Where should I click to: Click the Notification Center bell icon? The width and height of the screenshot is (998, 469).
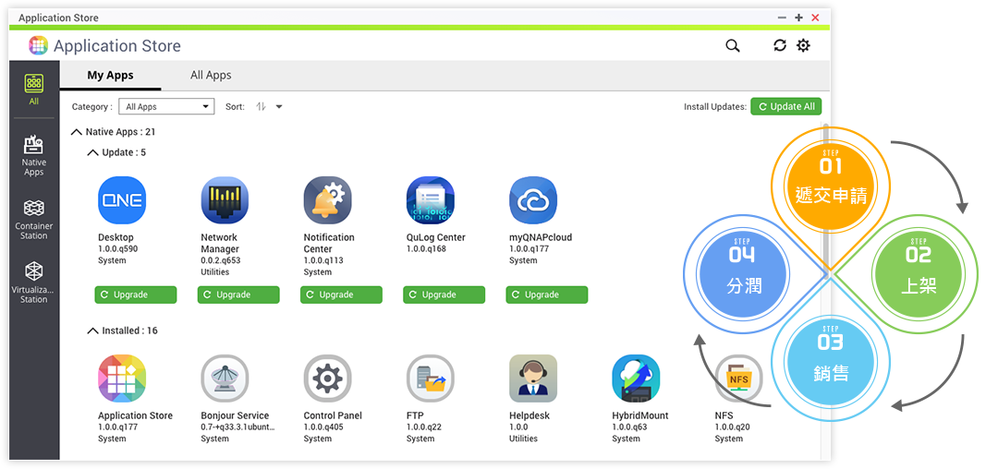327,200
